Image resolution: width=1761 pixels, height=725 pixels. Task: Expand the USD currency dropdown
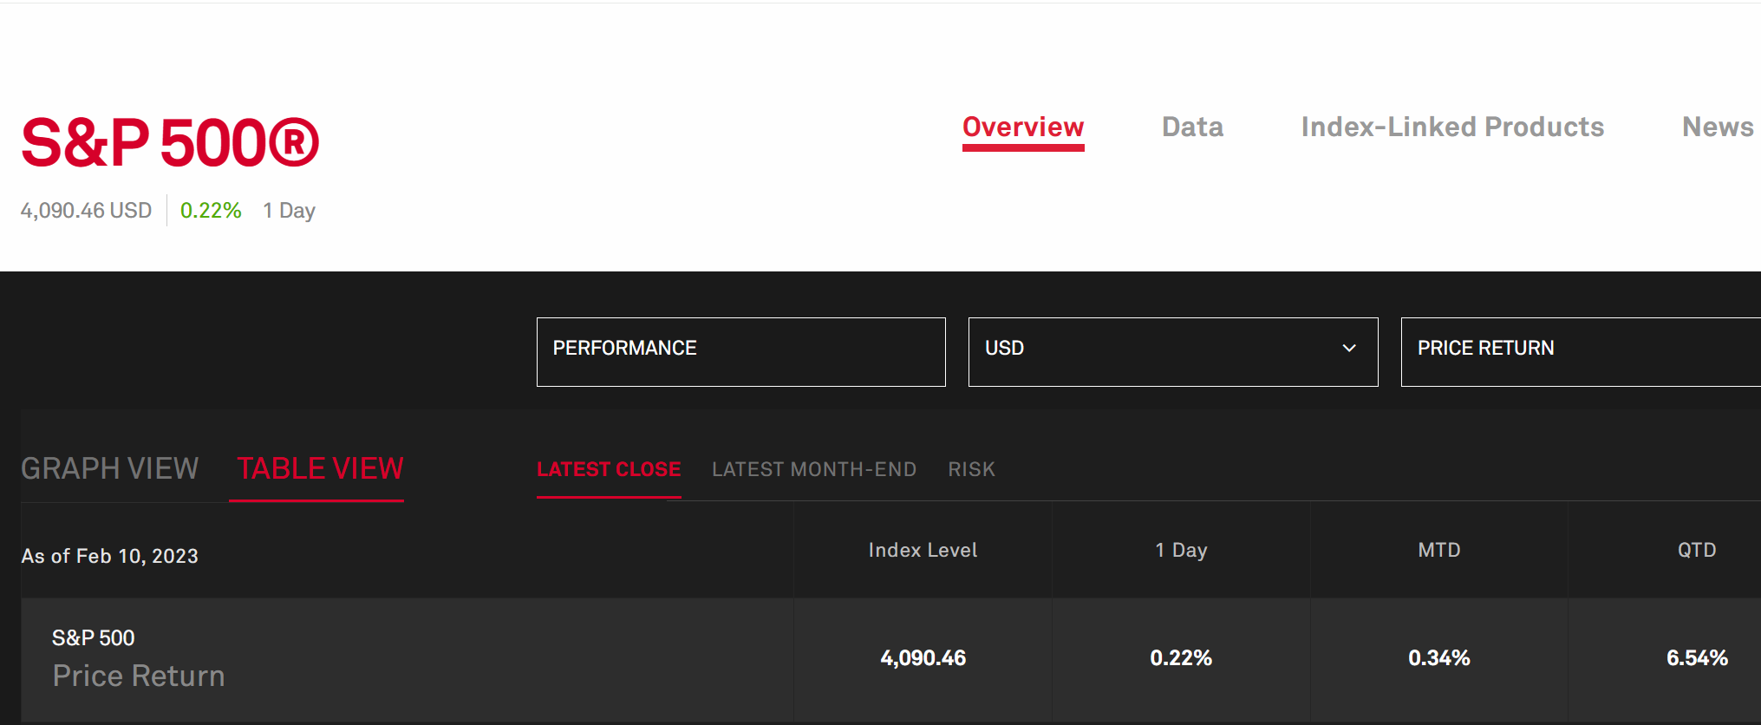(1173, 352)
